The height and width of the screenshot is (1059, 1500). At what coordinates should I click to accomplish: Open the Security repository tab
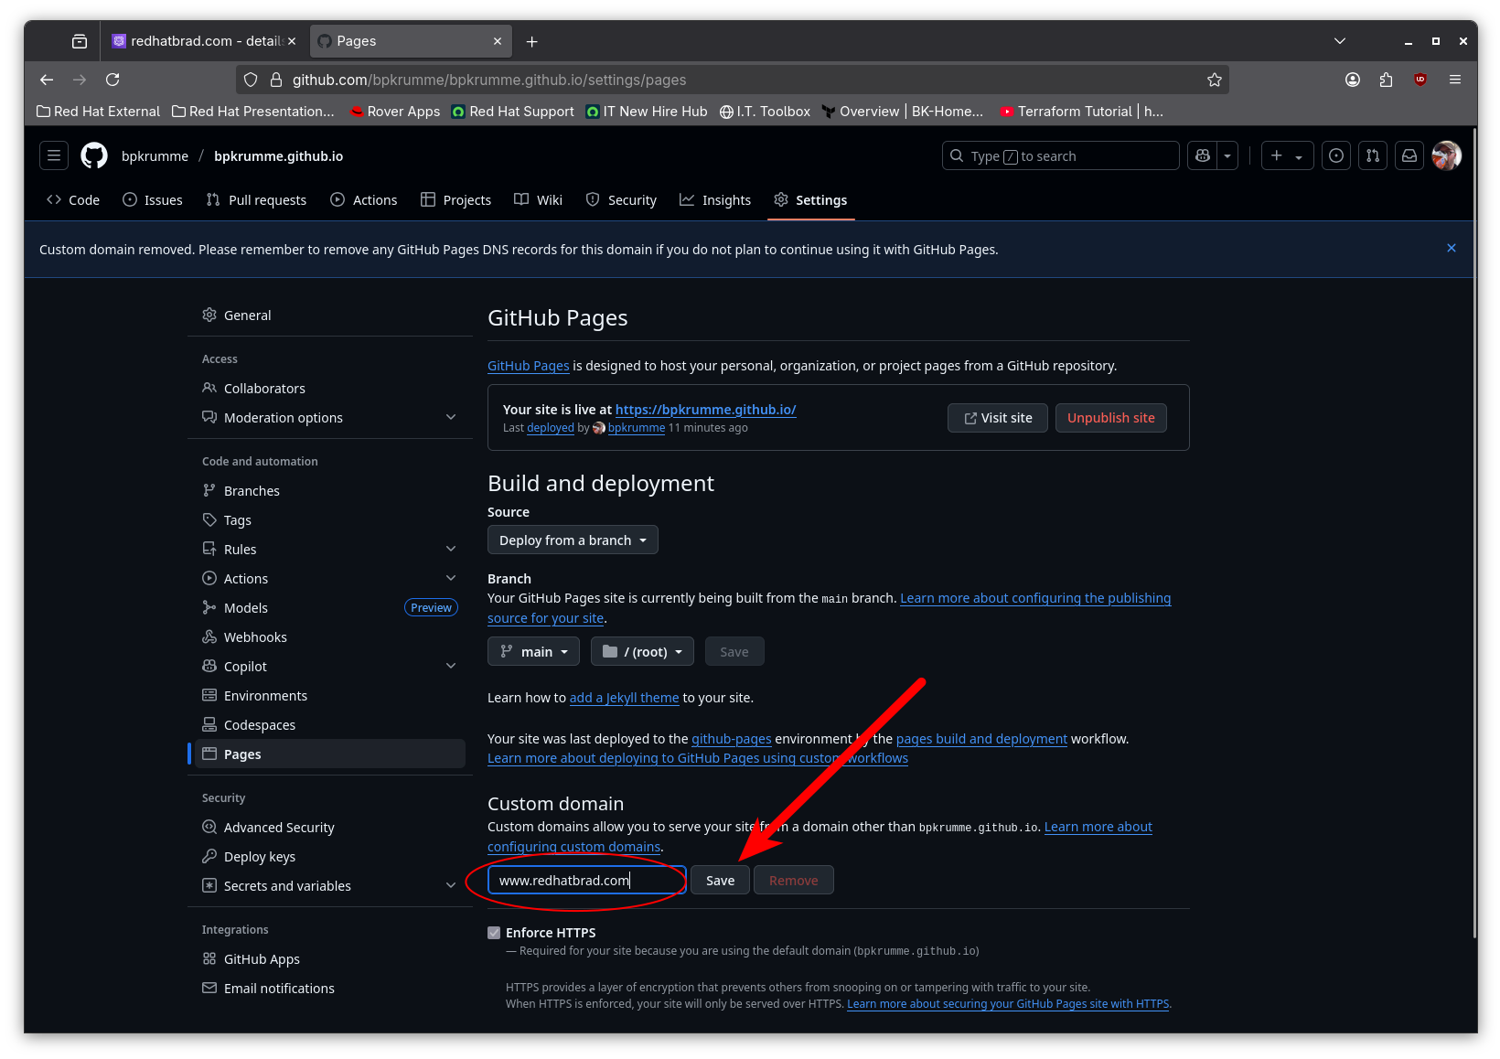621,200
